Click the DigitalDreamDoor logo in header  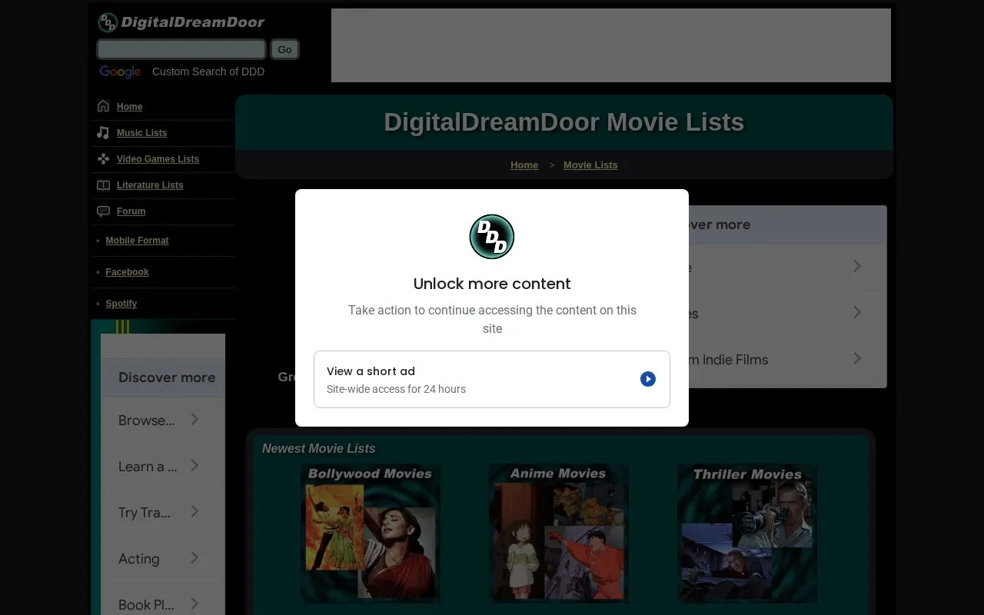tap(181, 22)
